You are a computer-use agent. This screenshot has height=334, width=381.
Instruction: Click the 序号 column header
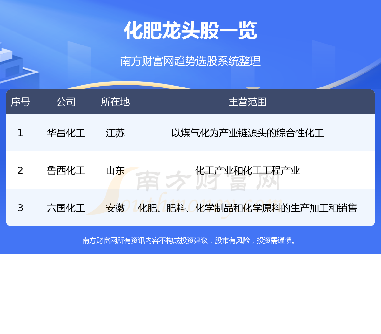20,102
